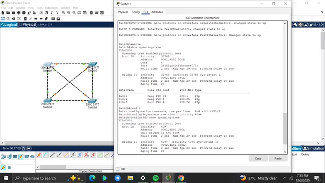325x183 pixels.
Task: Select the Draw Rectangle tool
Action: [36, 19]
